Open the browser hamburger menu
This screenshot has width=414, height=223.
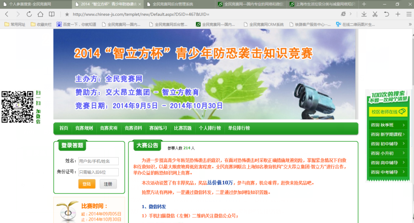[409, 14]
